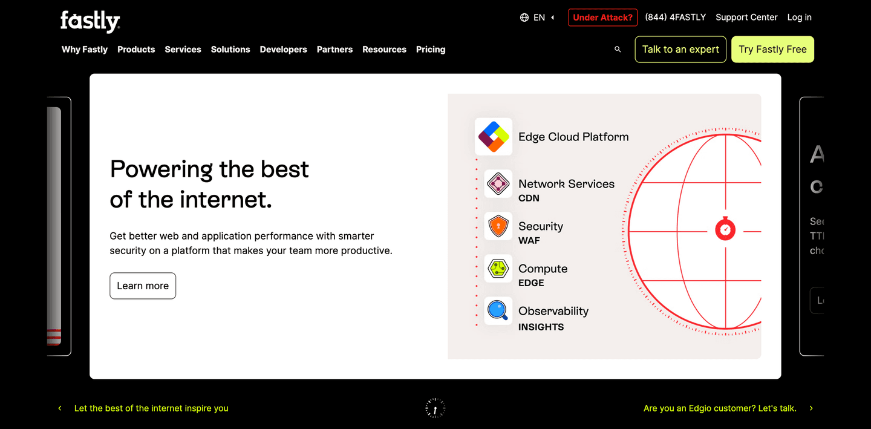The image size is (871, 429).
Task: Open the Solutions menu
Action: click(230, 50)
